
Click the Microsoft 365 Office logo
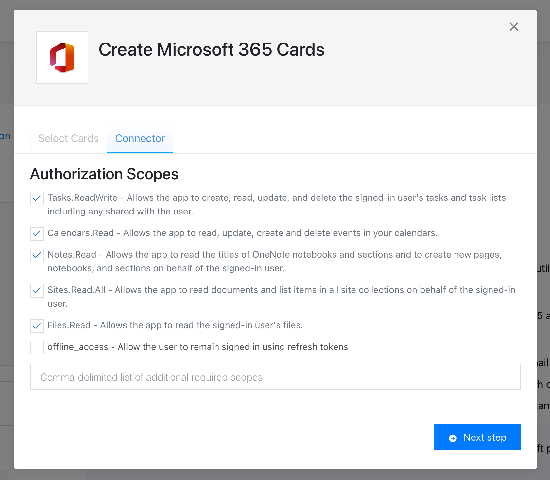point(62,58)
